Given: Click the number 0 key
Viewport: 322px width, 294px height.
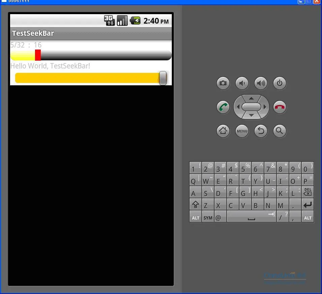Looking at the screenshot, I should click(x=308, y=168).
